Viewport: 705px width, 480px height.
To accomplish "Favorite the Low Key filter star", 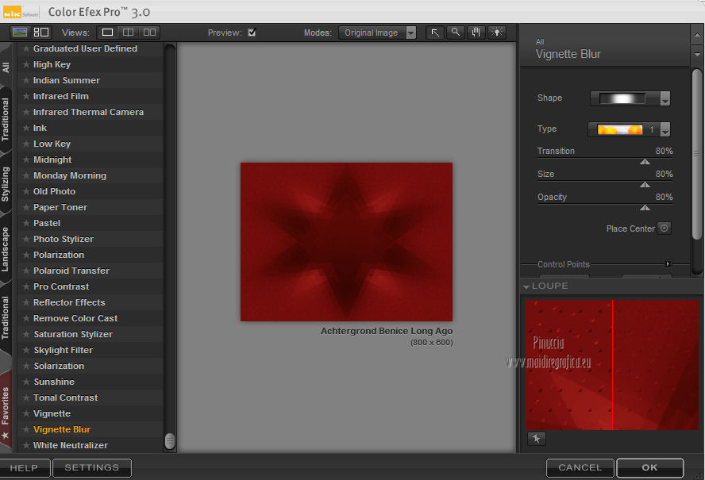I will (26, 144).
